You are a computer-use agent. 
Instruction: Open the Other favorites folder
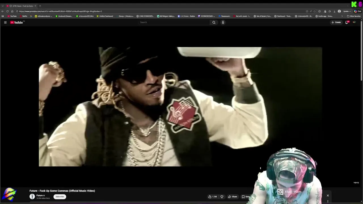click(x=354, y=16)
